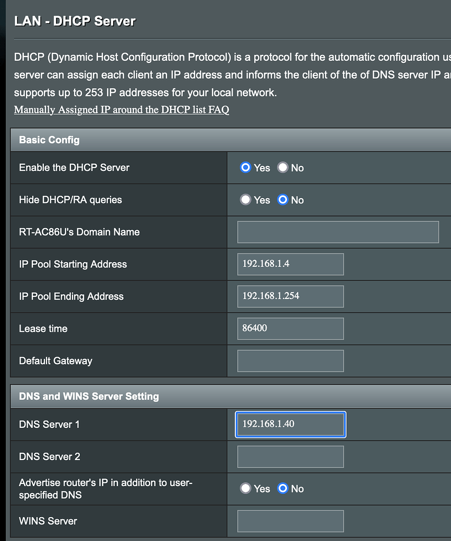
Task: Select No for Enable the DHCP Server
Action: coord(283,167)
